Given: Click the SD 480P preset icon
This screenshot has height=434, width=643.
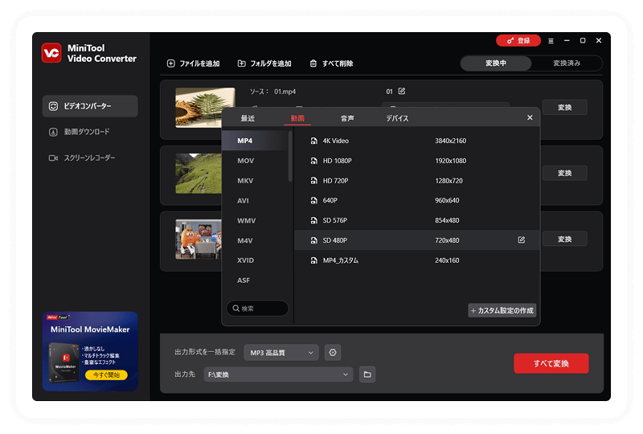Looking at the screenshot, I should click(314, 240).
